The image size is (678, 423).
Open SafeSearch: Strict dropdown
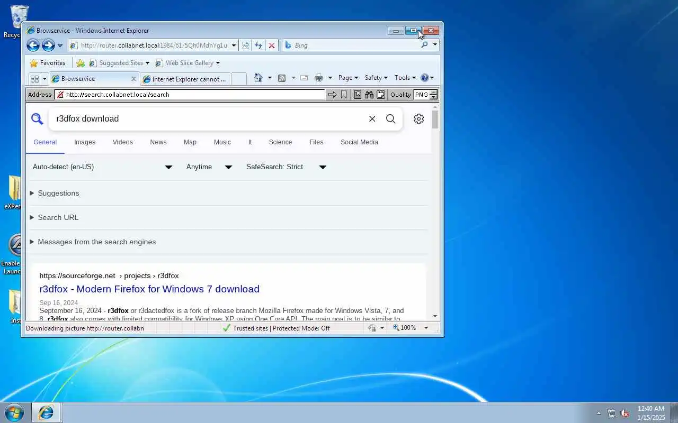pyautogui.click(x=286, y=167)
